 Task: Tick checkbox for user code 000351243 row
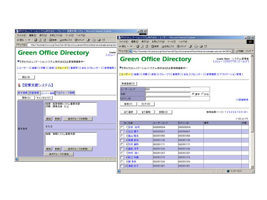[x=122, y=149]
